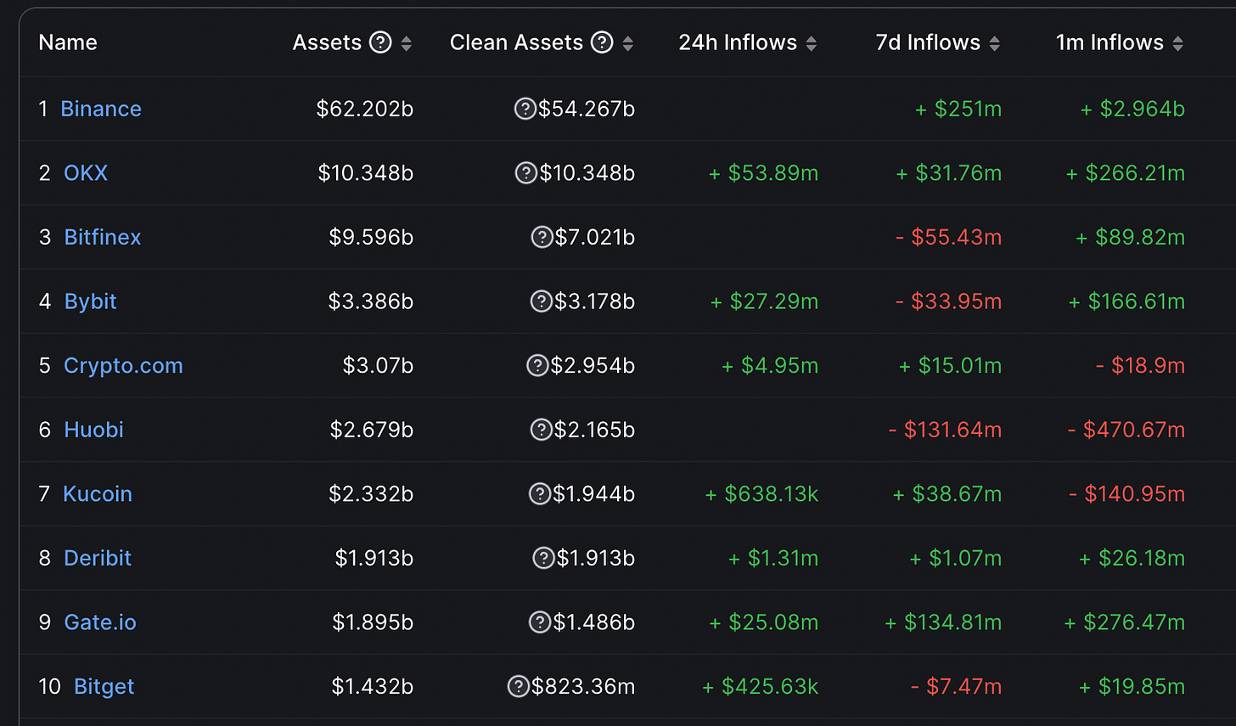Select Bitfinex assets value $9.596b
This screenshot has width=1236, height=726.
pyautogui.click(x=371, y=237)
